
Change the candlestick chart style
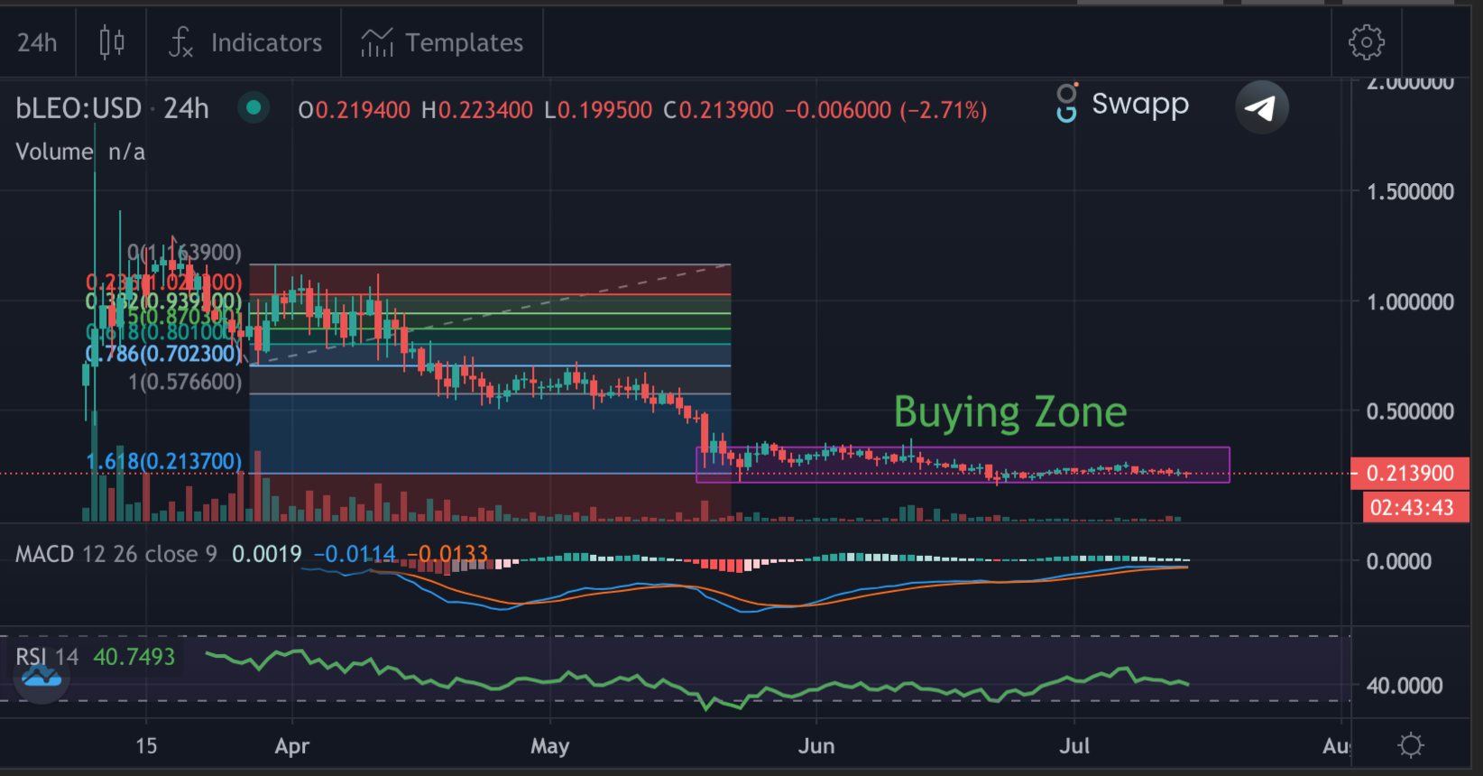coord(112,42)
